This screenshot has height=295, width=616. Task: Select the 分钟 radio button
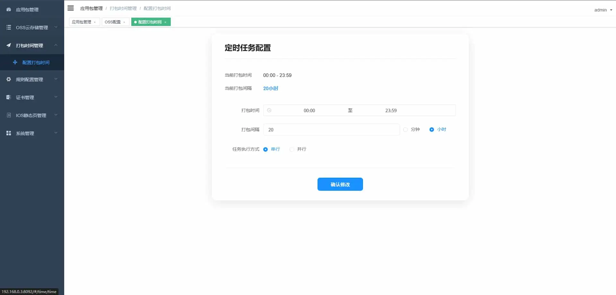pos(405,130)
